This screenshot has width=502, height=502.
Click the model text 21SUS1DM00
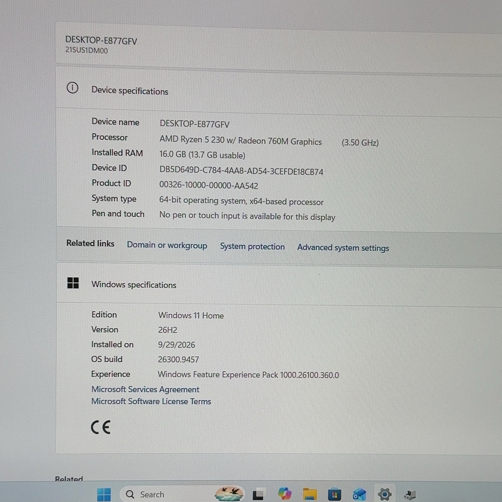86,51
